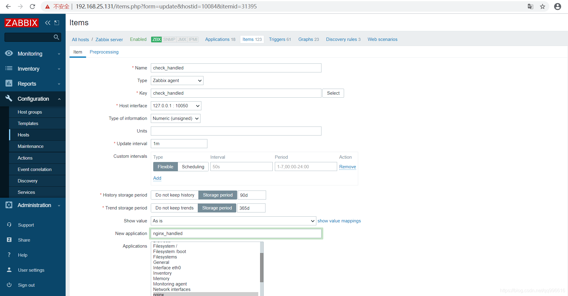Choose Do not keep history

[175, 195]
